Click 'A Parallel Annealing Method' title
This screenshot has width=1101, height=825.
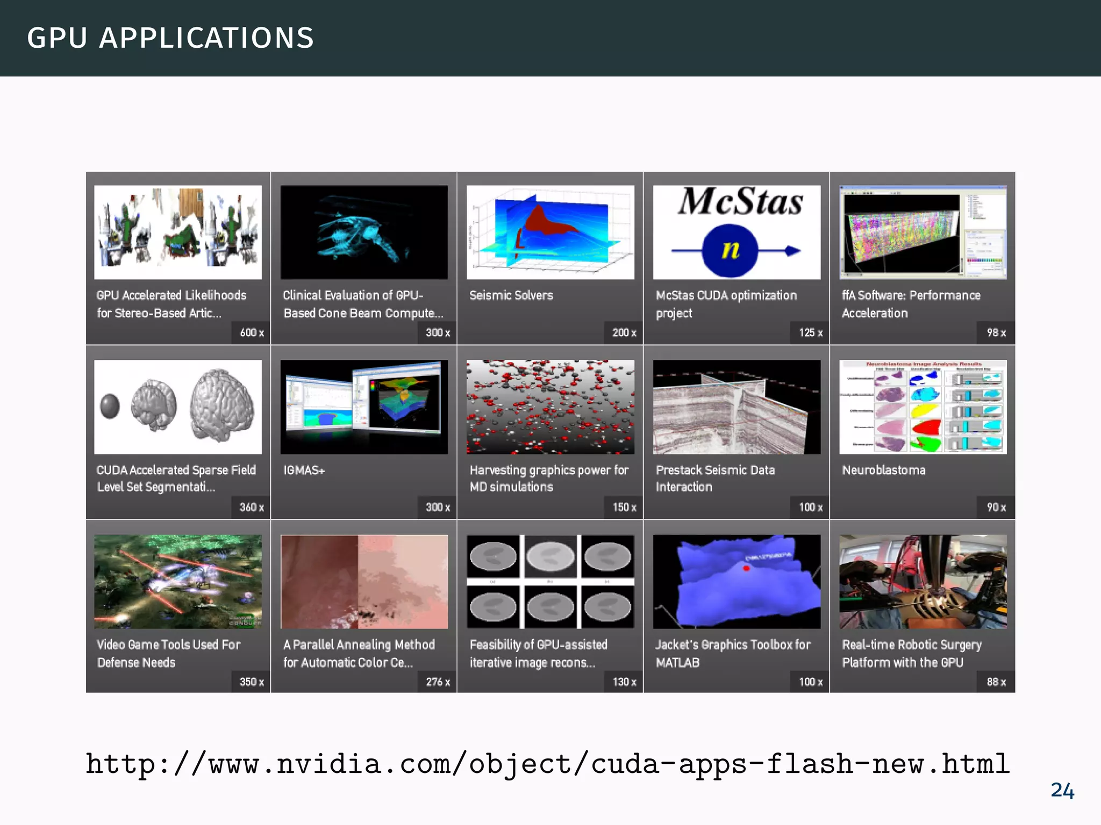pyautogui.click(x=359, y=653)
